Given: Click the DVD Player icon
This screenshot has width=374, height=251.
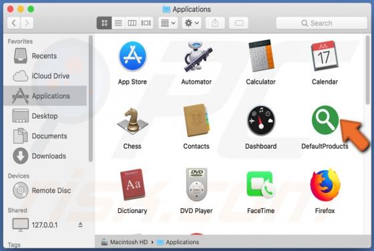Looking at the screenshot, I should (x=196, y=185).
